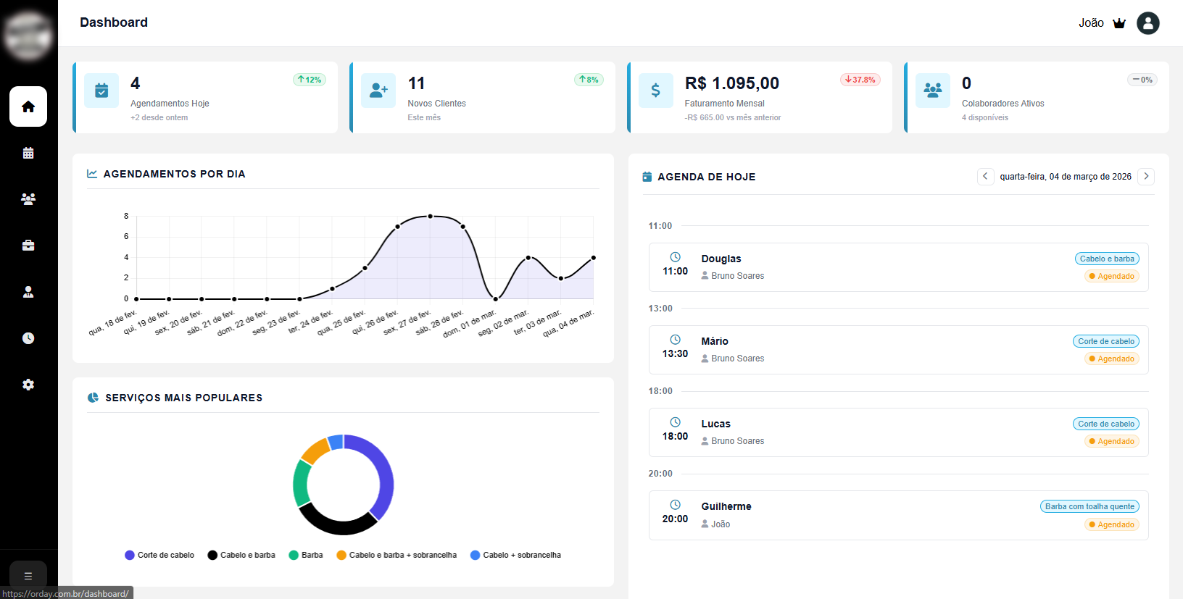Open Douglas's 11:00 appointment card

tap(898, 267)
